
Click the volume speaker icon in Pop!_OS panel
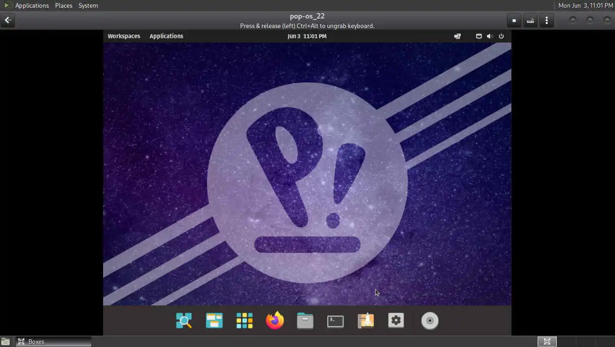click(490, 36)
